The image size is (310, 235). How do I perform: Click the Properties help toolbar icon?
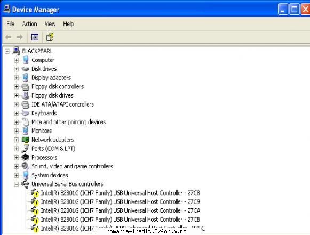tap(50, 37)
